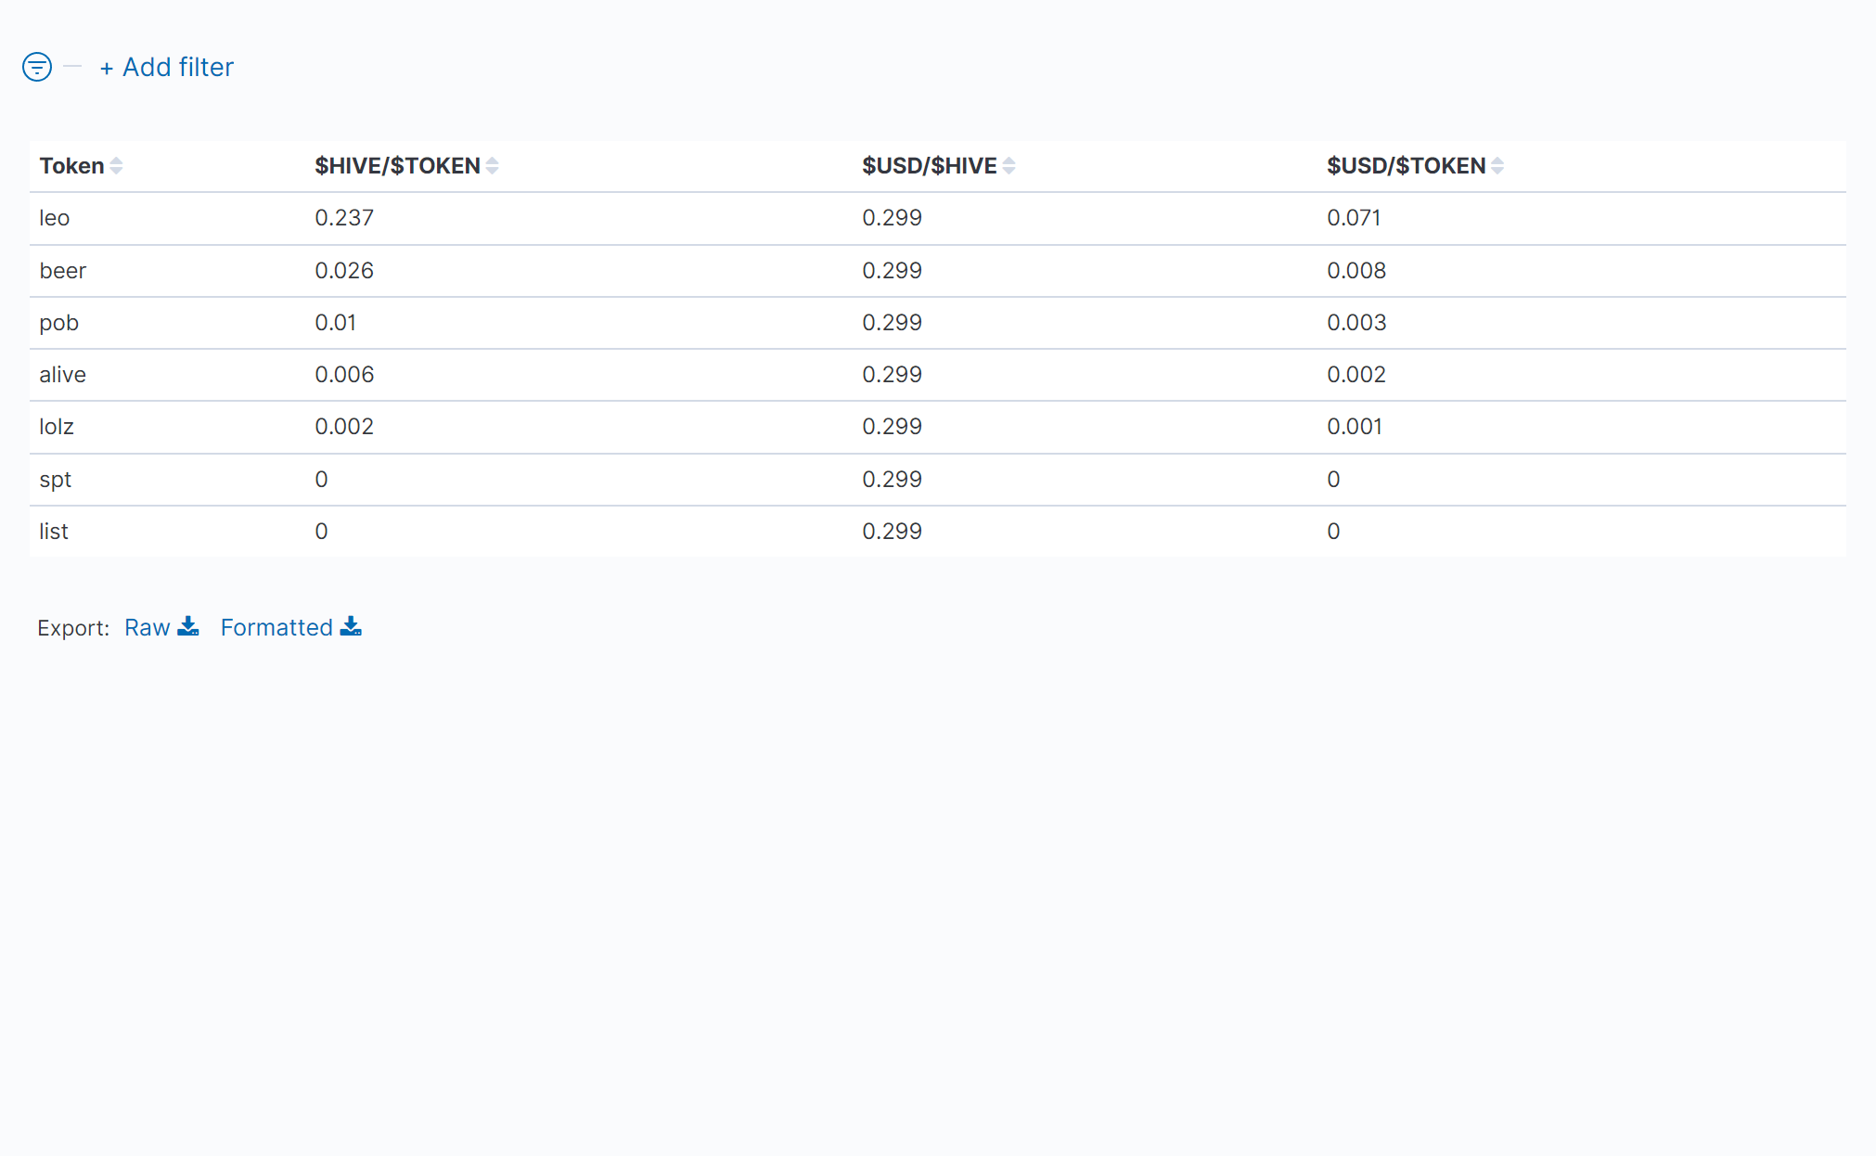Sort by the Token column arrows
Image resolution: width=1876 pixels, height=1156 pixels.
coord(116,166)
